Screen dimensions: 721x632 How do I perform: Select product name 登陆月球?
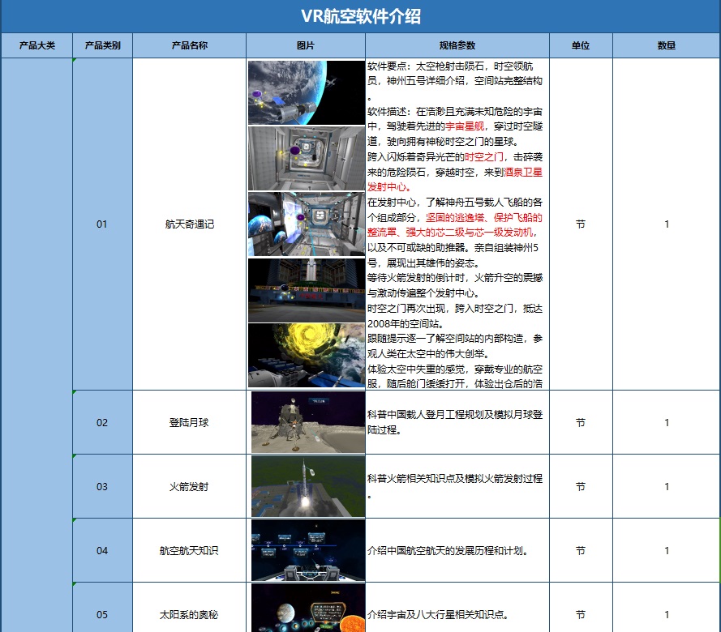[x=190, y=423]
